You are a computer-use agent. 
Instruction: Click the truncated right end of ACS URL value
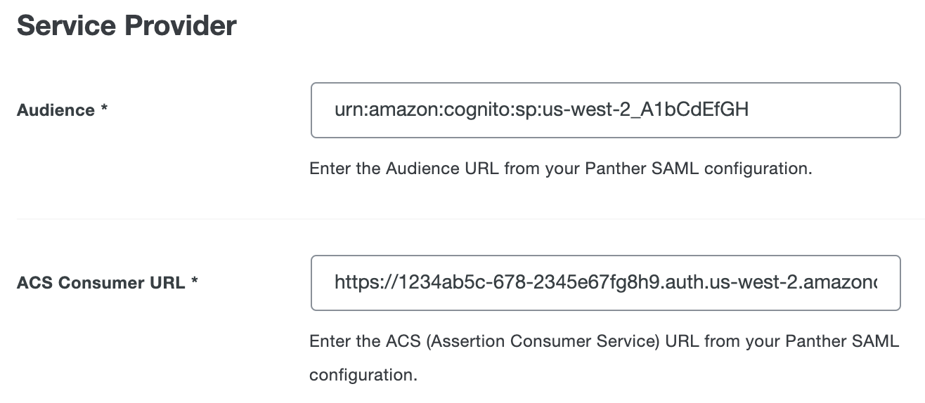[x=870, y=283]
